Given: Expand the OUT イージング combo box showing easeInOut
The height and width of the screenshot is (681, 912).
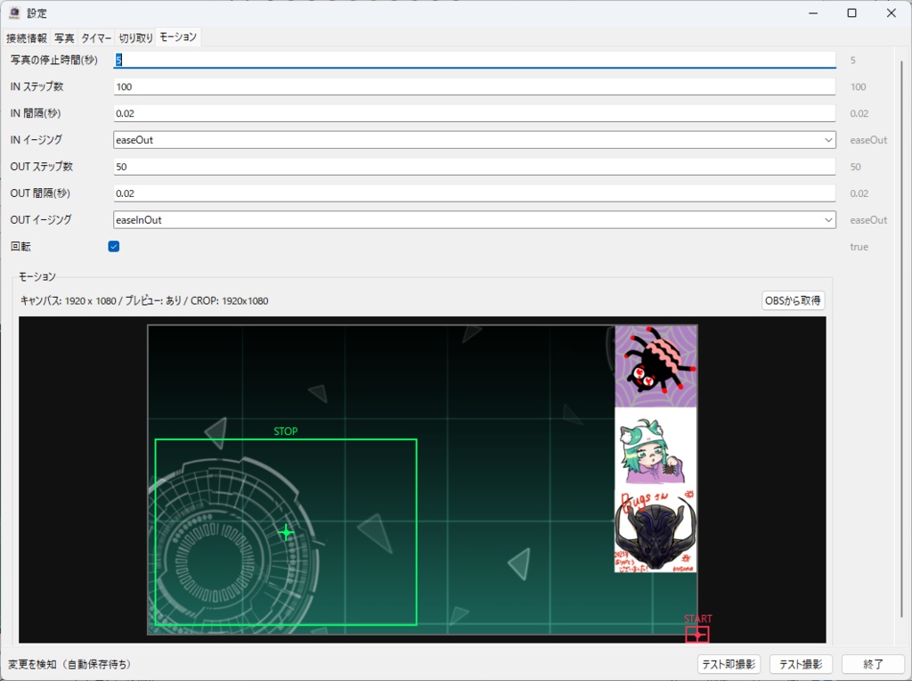Looking at the screenshot, I should (828, 219).
